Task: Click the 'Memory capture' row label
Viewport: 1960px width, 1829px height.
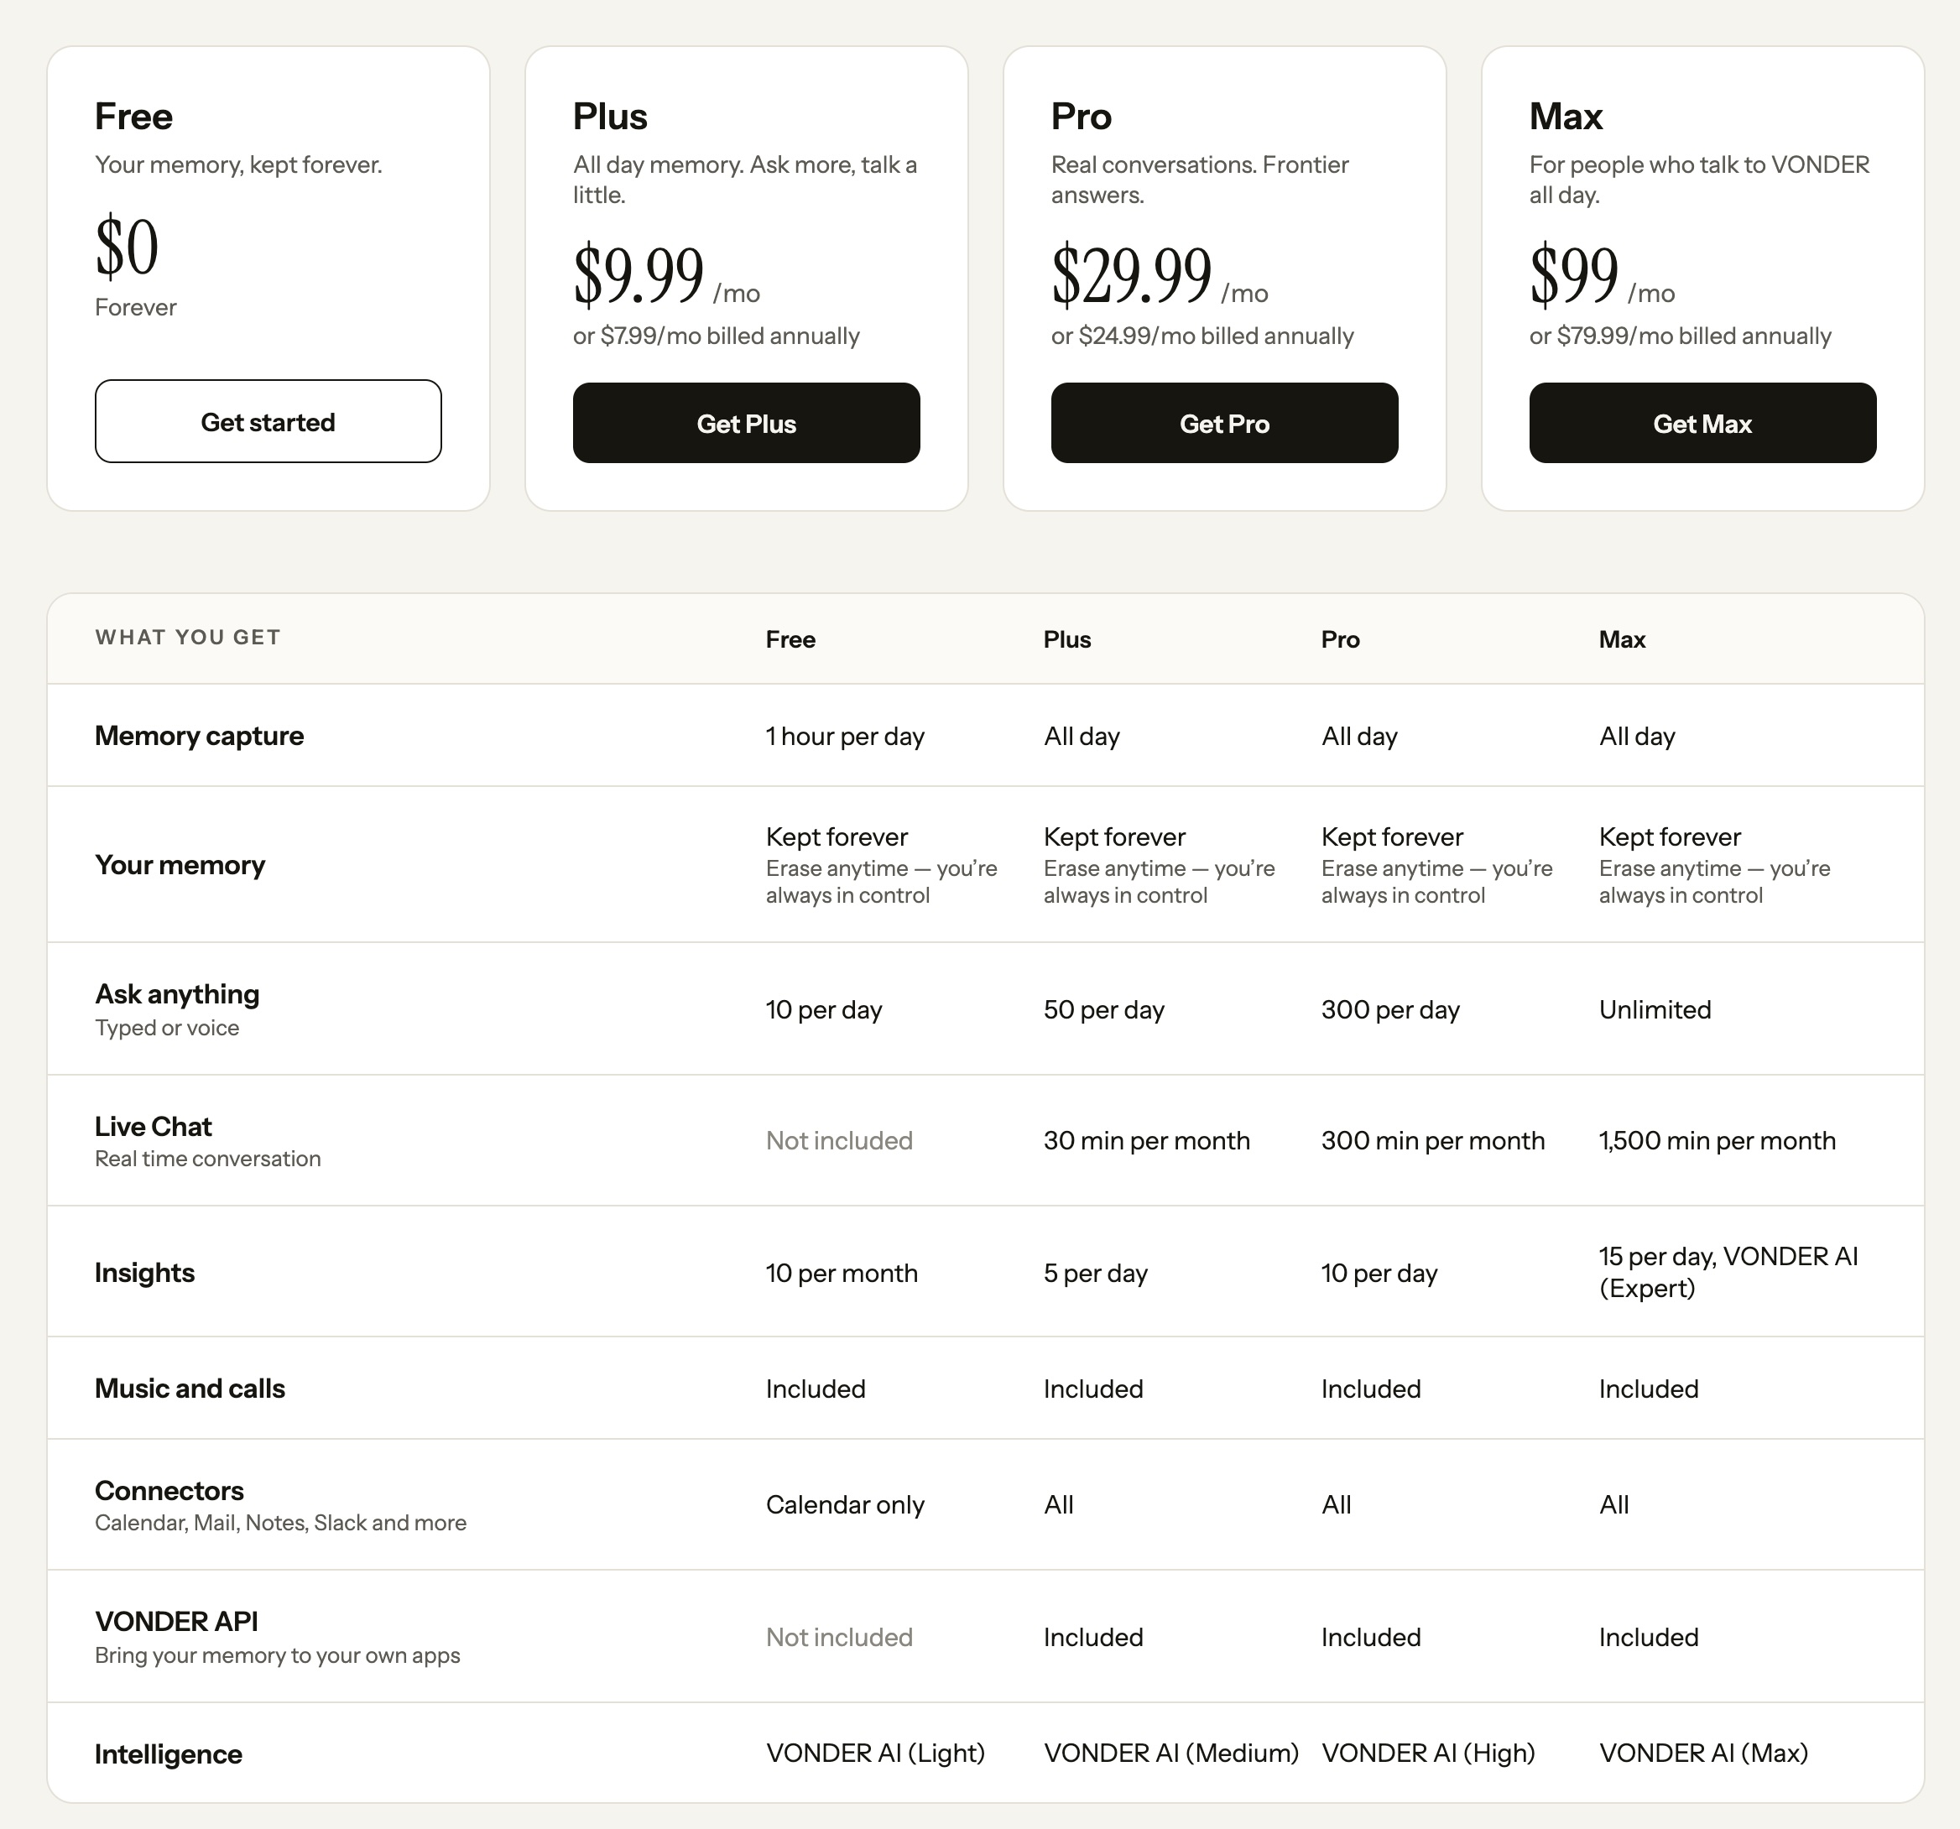Action: pyautogui.click(x=199, y=736)
